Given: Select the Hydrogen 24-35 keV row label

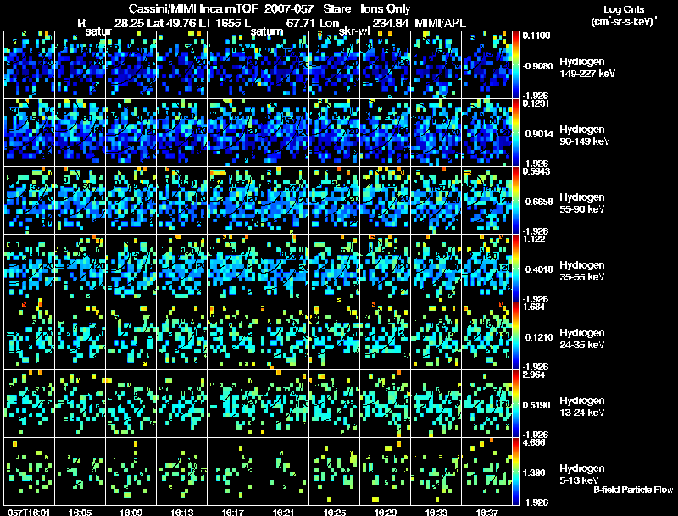Looking at the screenshot, I should [582, 339].
